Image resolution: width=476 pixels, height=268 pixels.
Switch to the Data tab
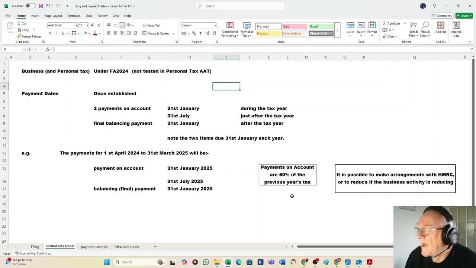89,16
